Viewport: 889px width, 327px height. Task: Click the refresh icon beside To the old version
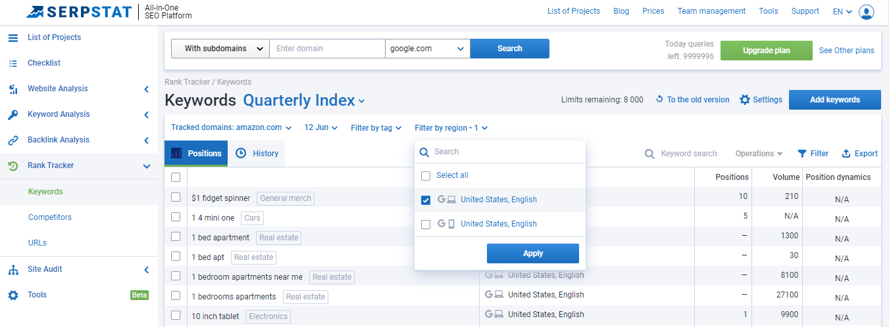point(659,100)
